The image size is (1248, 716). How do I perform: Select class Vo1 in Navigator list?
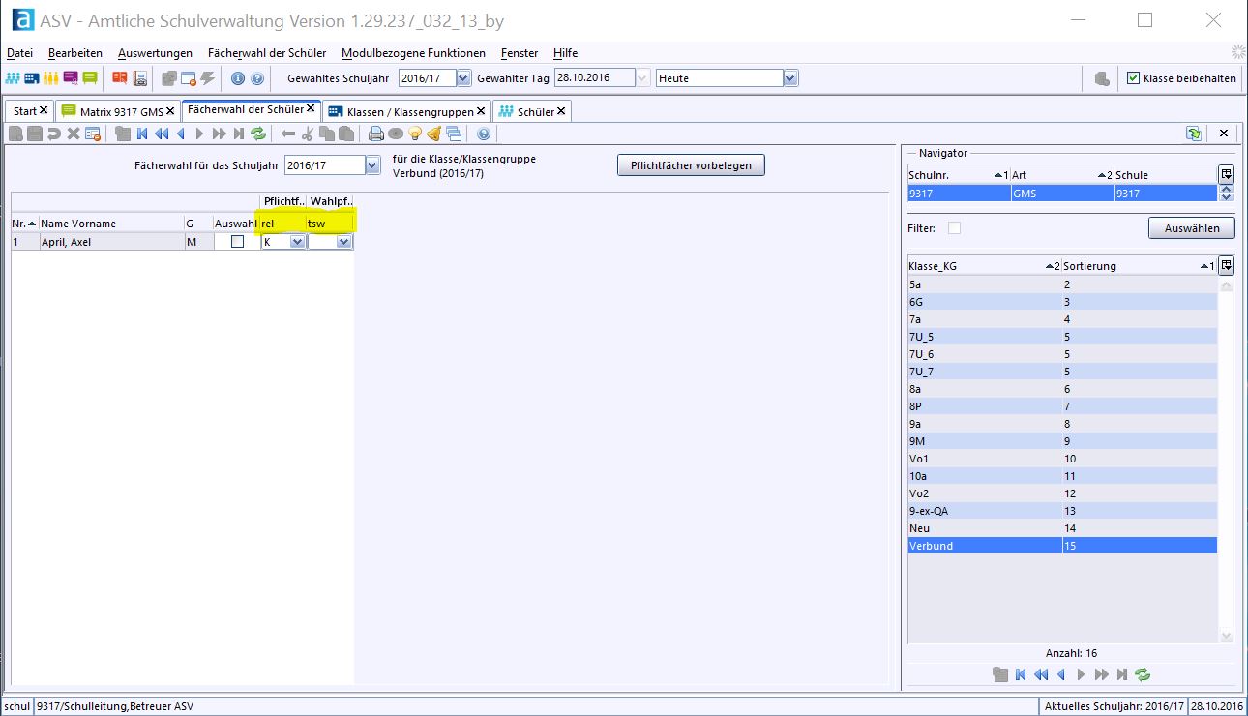point(1062,459)
